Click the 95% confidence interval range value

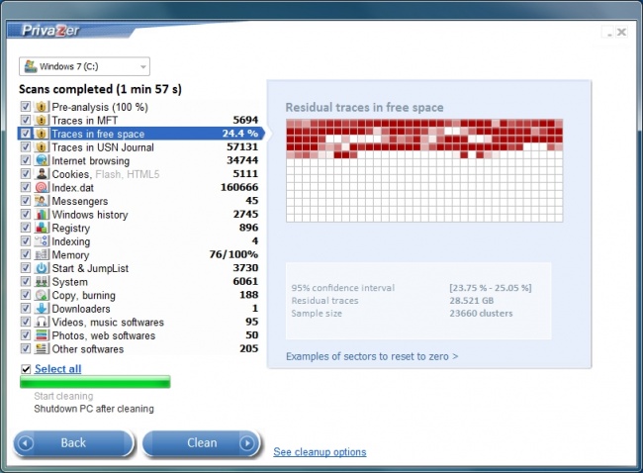pyautogui.click(x=491, y=288)
